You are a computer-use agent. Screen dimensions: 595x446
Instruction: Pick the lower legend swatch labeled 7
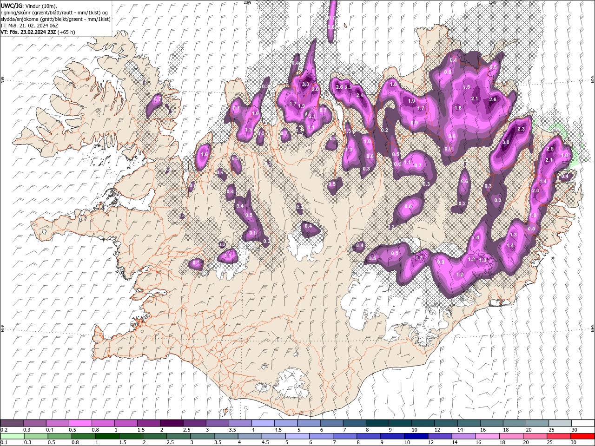(x=344, y=436)
